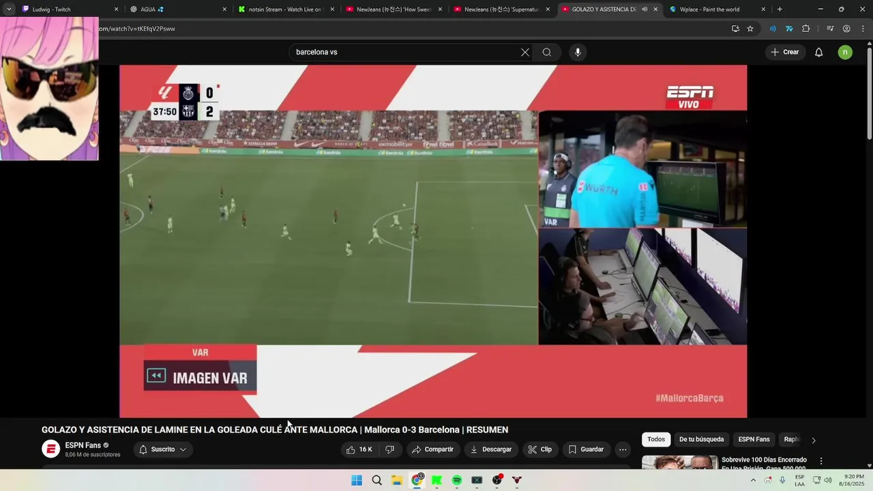Image resolution: width=873 pixels, height=491 pixels.
Task: Open the green account avatar menu
Action: (845, 53)
